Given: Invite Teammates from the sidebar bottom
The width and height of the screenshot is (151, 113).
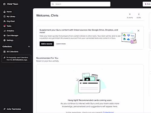Looking at the screenshot, I should (x=12, y=109).
